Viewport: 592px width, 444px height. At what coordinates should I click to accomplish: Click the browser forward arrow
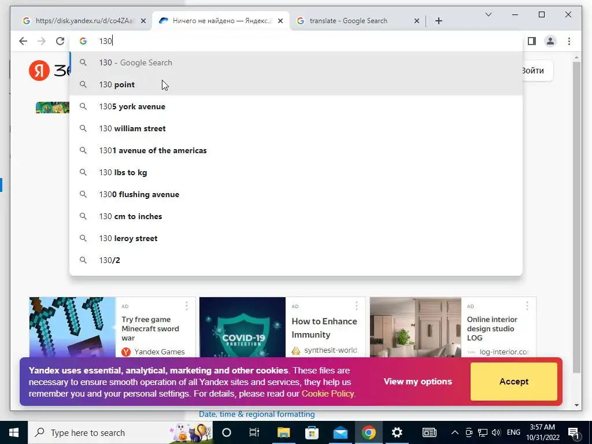tap(42, 41)
